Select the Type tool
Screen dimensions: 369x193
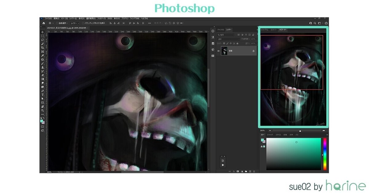coord(42,95)
